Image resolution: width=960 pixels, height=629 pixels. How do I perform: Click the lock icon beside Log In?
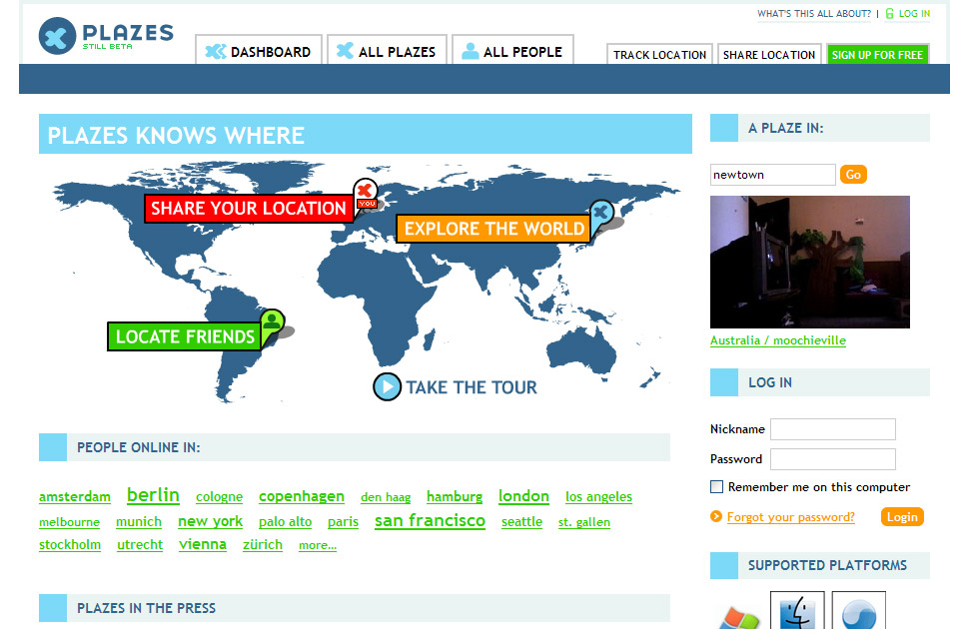click(890, 13)
